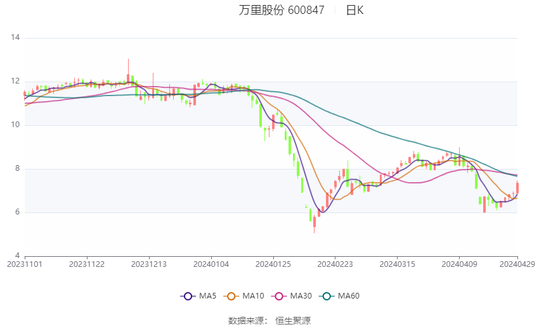
Task: Click the 20240125 date axis label
Action: click(x=273, y=264)
